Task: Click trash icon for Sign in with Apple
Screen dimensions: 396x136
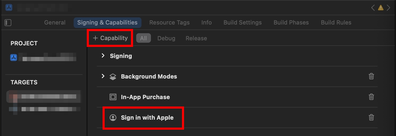Action: tap(371, 117)
